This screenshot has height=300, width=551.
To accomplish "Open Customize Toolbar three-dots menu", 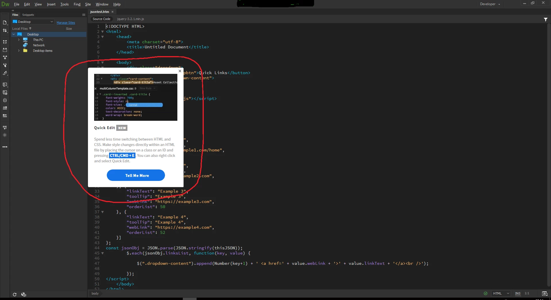I will coord(5,147).
